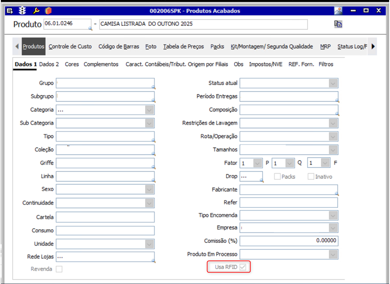This screenshot has height=284, width=390.
Task: Open the MRP tab
Action: [325, 46]
